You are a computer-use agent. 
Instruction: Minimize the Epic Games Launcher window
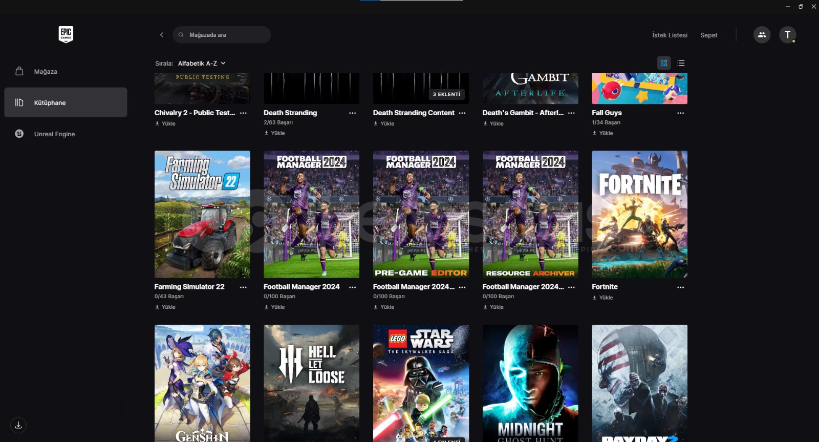coord(788,7)
